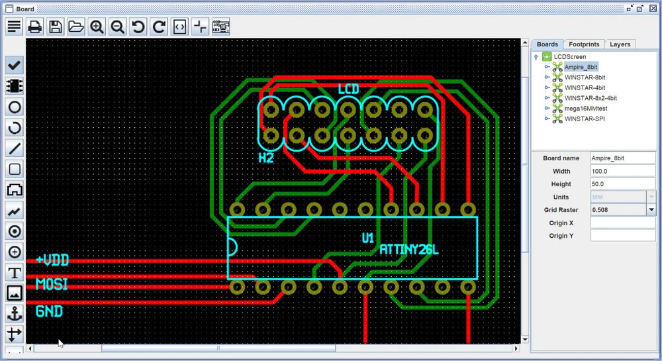Click the Width input field
This screenshot has height=361, width=662.
coord(622,172)
